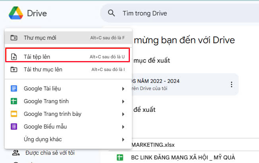Click the new folder icon in menu
This screenshot has height=163, width=259.
click(14, 38)
